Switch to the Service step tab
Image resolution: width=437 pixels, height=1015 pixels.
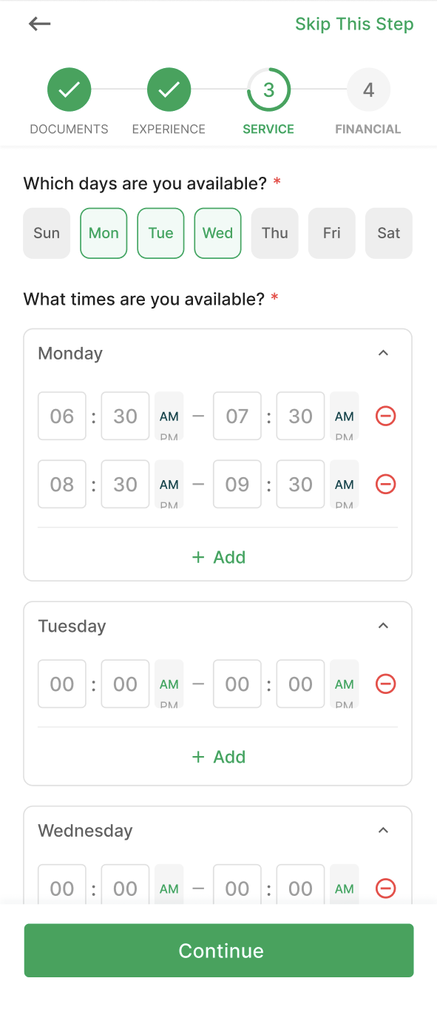click(268, 90)
